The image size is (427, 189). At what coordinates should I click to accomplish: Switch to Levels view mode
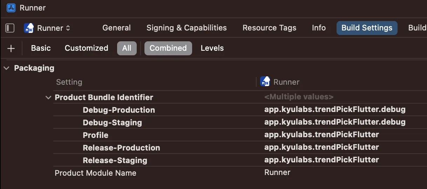coord(212,48)
